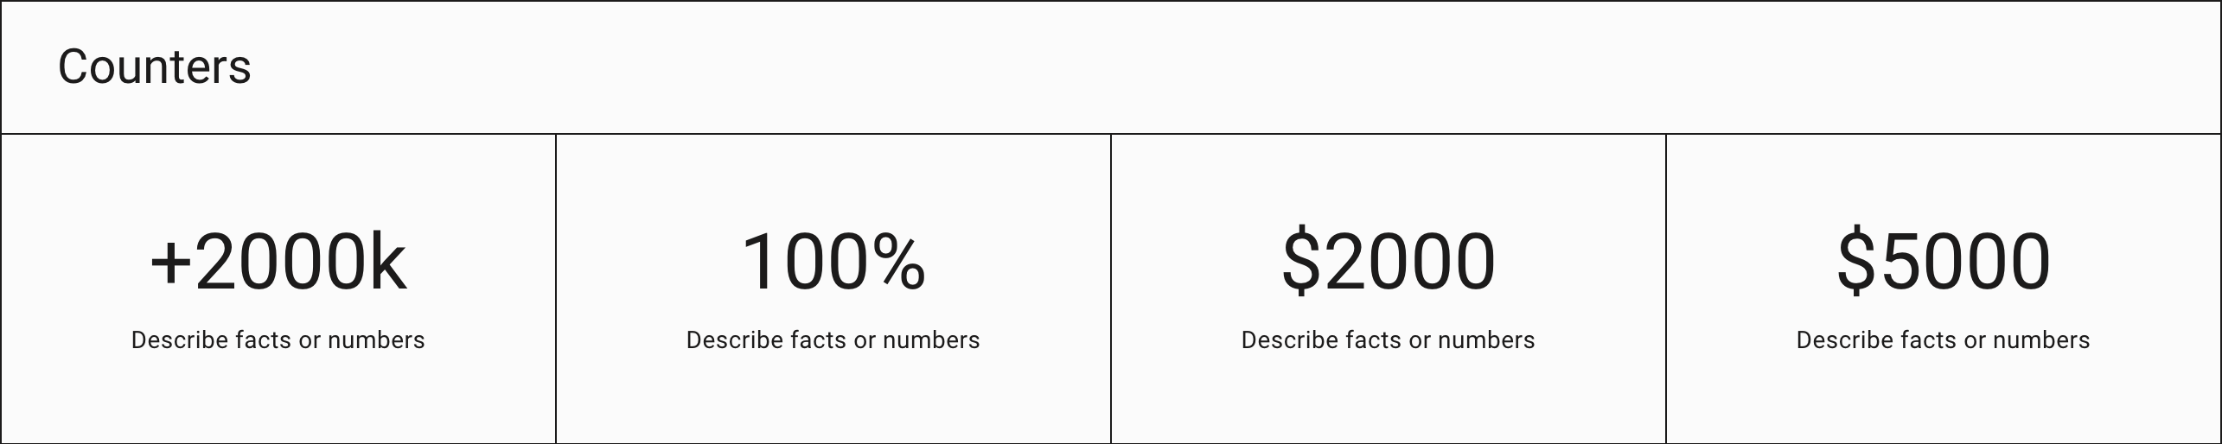Click the letter k ending +2000k
2222x444 pixels.
pos(387,261)
